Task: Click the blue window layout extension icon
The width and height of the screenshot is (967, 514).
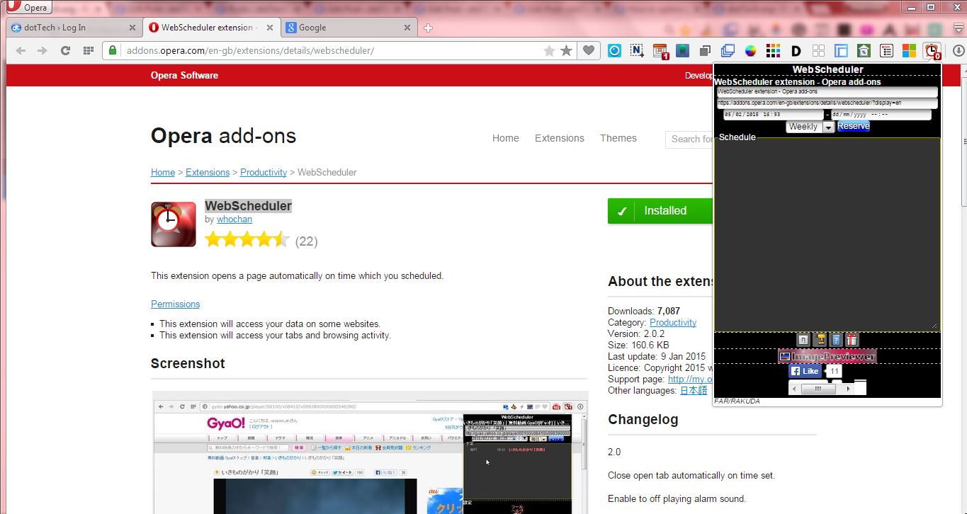Action: 841,51
